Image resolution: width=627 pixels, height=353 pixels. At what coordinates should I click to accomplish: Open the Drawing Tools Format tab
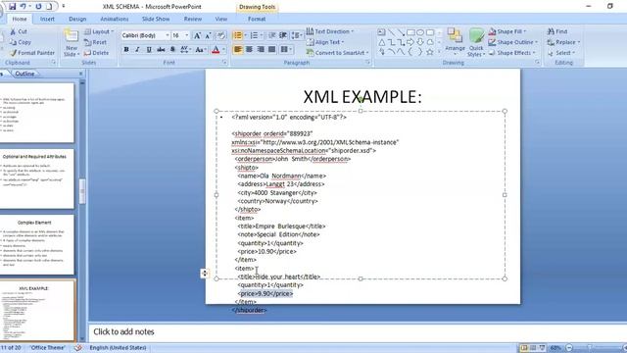pos(257,19)
